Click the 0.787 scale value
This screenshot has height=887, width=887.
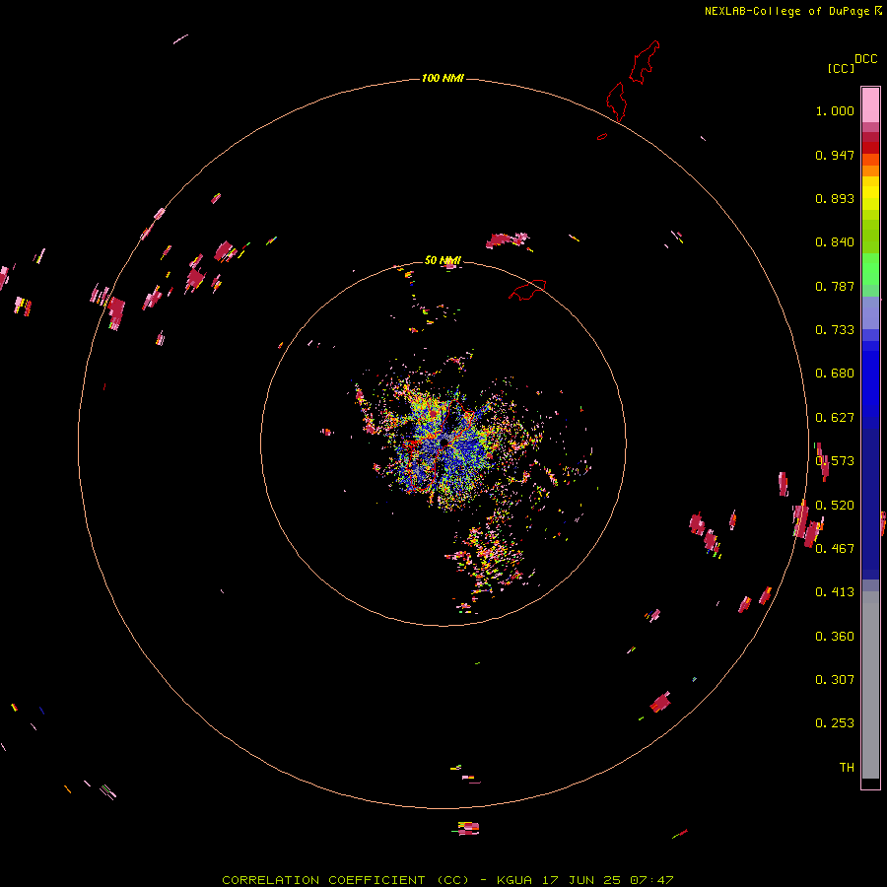pyautogui.click(x=835, y=286)
